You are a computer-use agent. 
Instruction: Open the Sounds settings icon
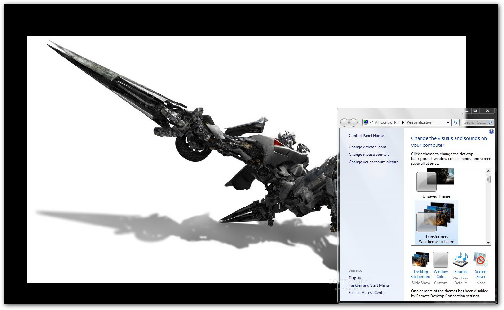tap(461, 260)
